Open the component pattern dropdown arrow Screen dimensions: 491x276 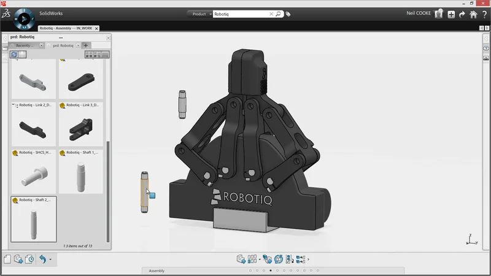point(260,259)
